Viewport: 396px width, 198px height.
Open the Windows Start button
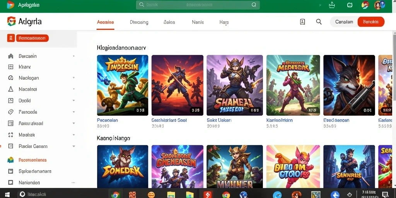click(x=7, y=194)
